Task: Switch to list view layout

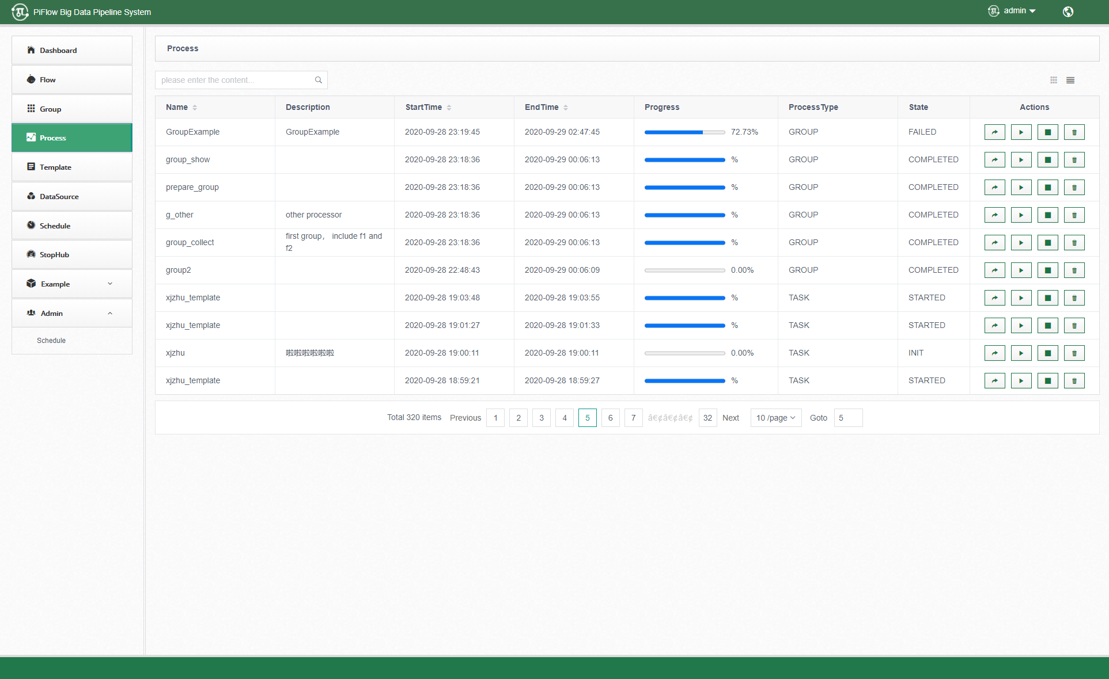Action: pyautogui.click(x=1070, y=80)
